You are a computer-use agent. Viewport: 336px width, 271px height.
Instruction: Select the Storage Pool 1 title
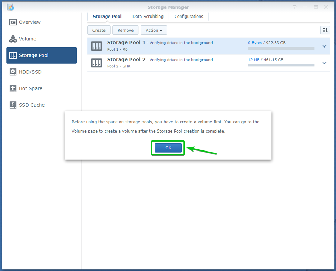point(126,43)
